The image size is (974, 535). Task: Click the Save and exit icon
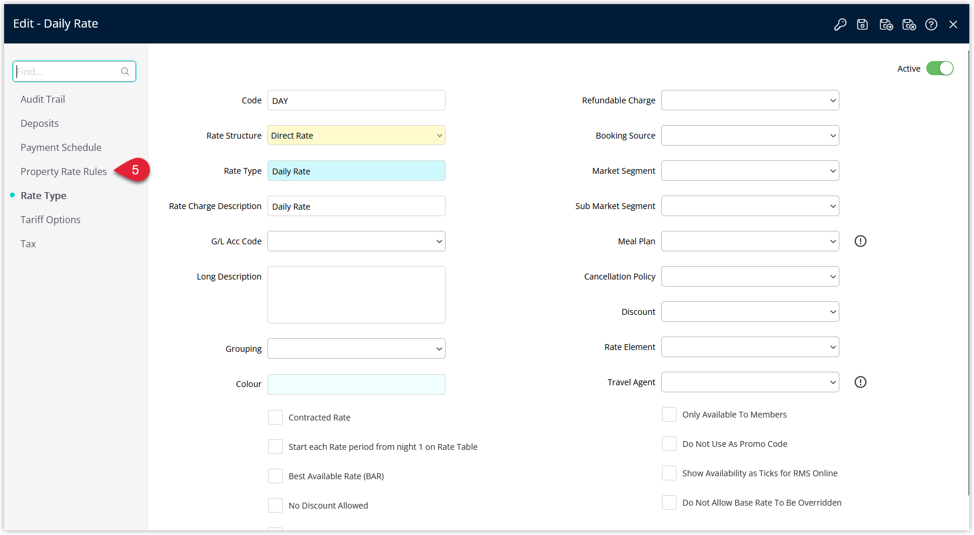click(909, 24)
